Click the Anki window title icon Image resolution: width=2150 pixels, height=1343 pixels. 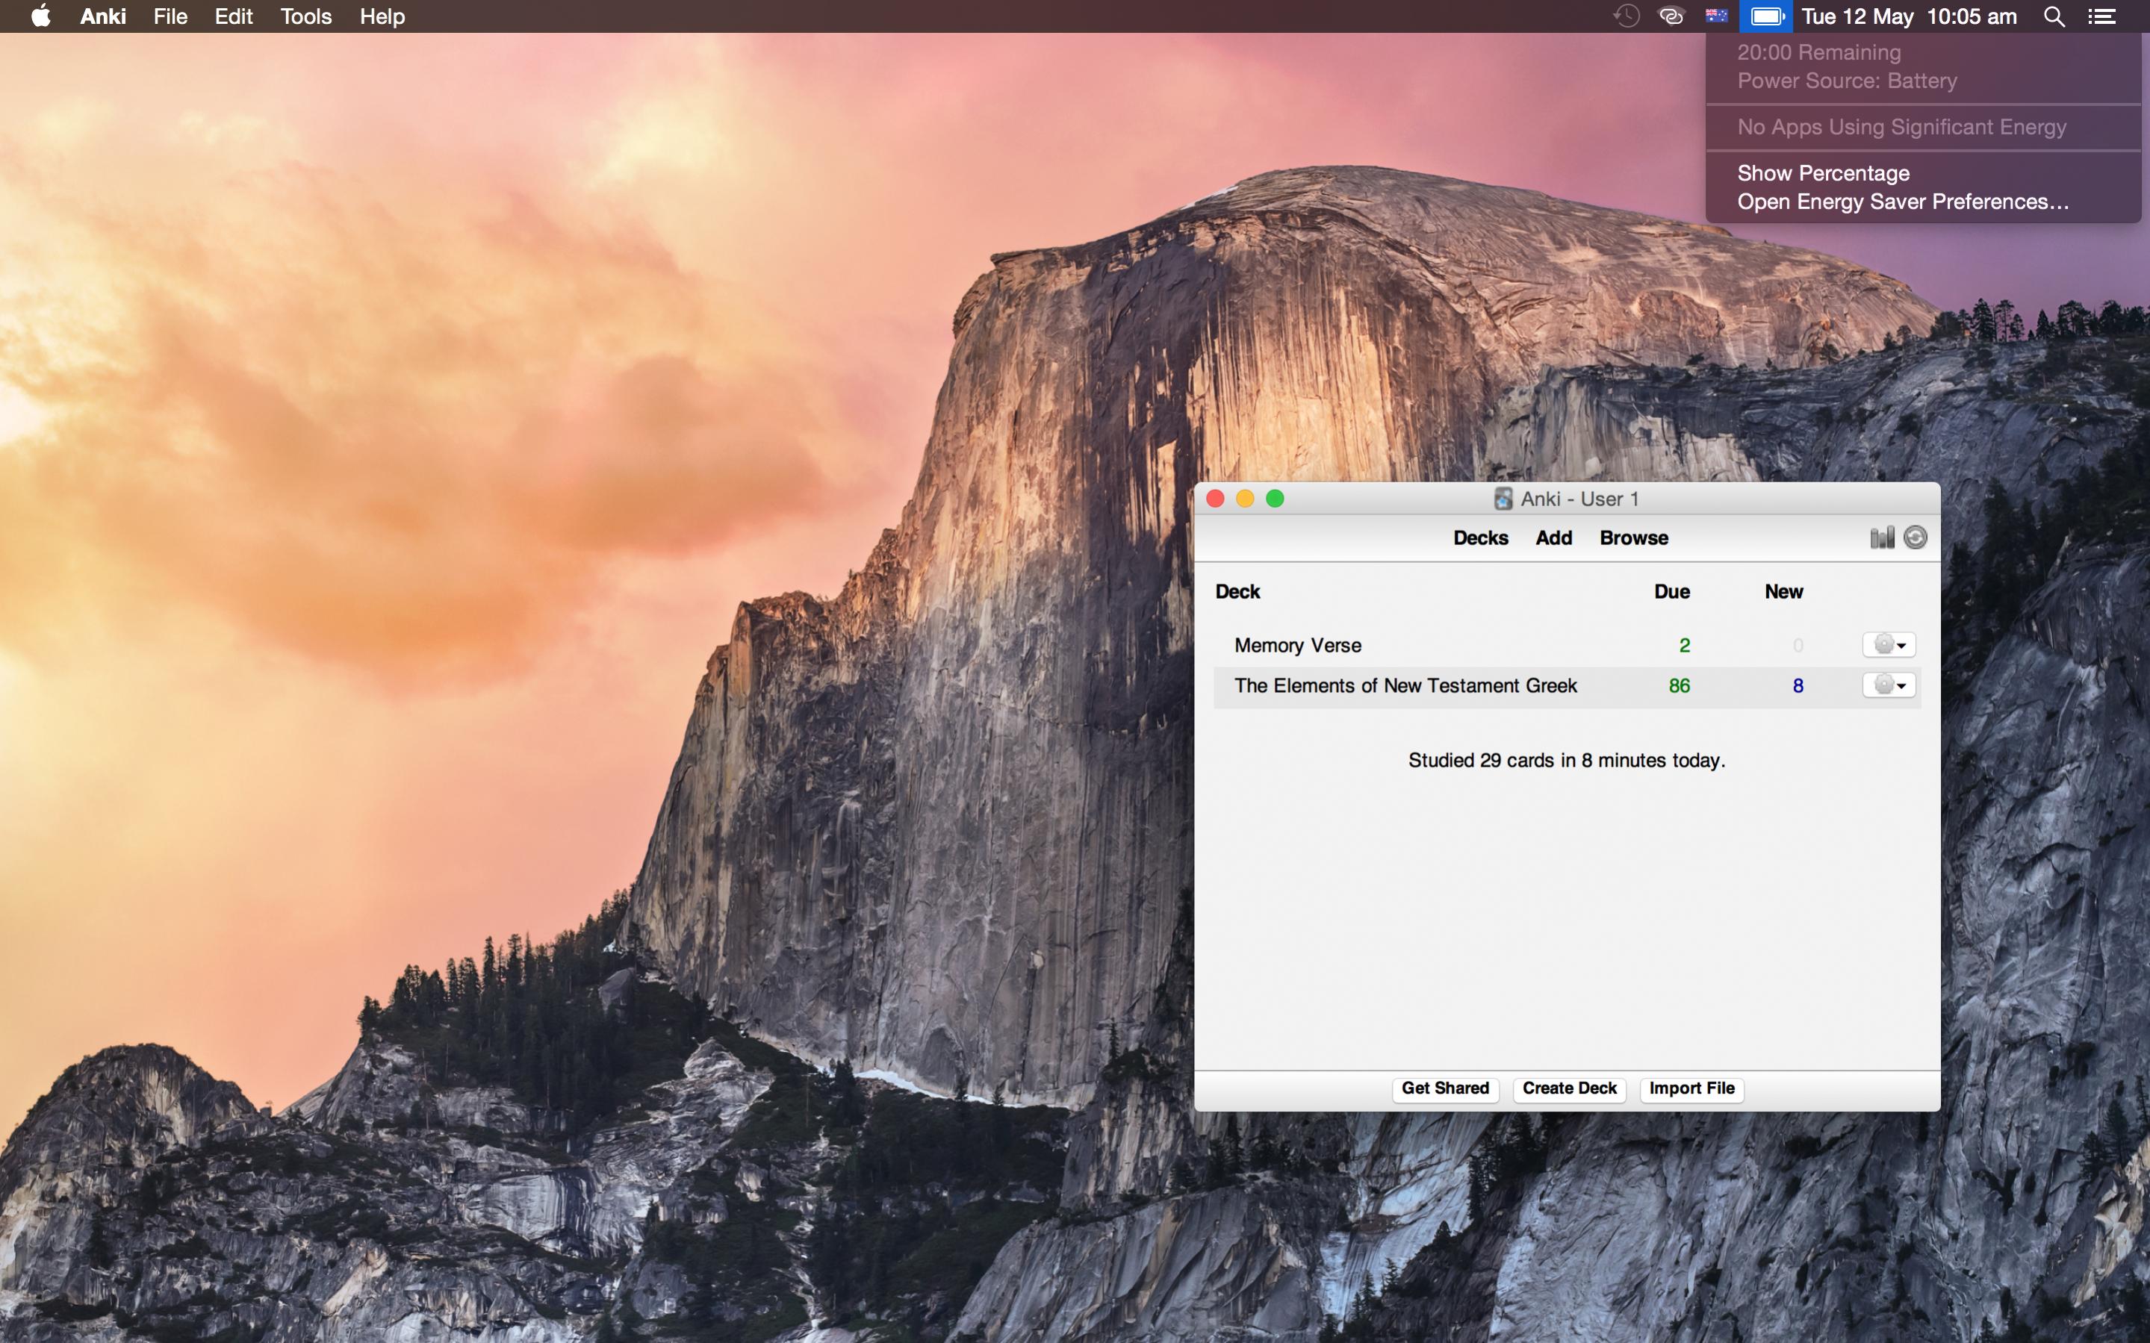click(x=1503, y=498)
